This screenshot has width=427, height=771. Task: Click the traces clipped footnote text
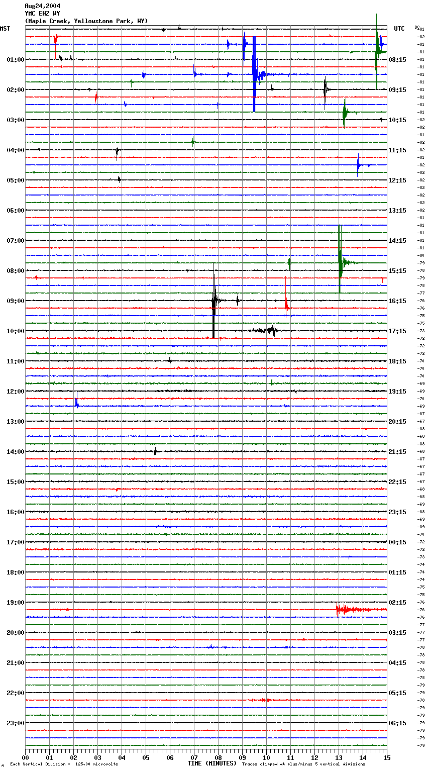(303, 764)
